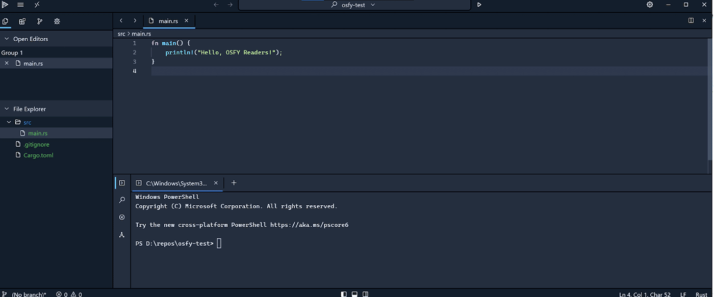Collapse the src folder
This screenshot has height=297, width=714.
(9, 122)
